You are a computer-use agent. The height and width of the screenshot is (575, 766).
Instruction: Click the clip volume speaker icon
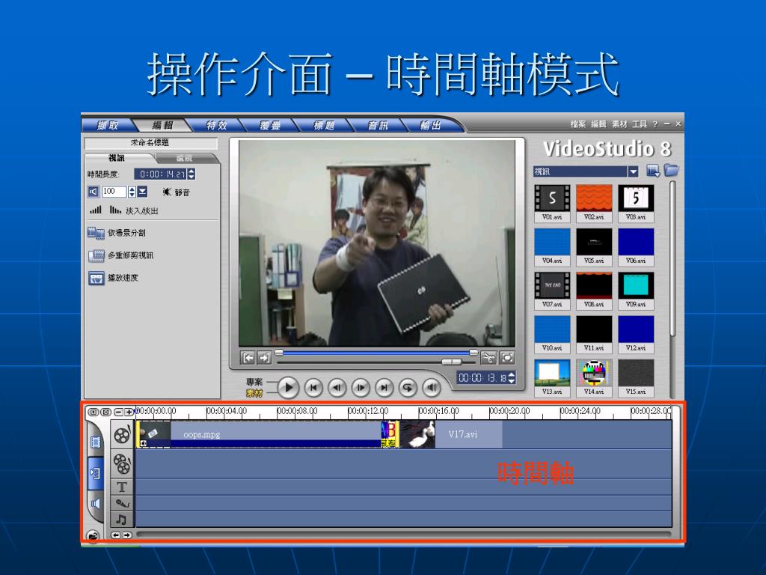[94, 192]
